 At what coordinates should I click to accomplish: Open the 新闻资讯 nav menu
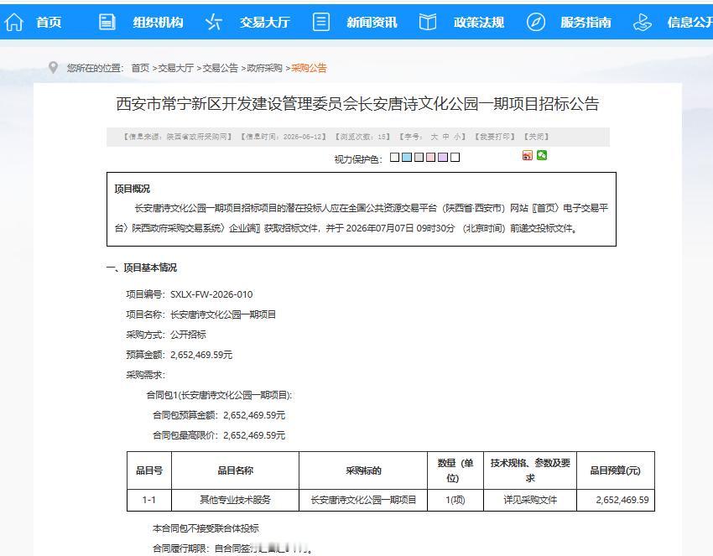coord(372,22)
